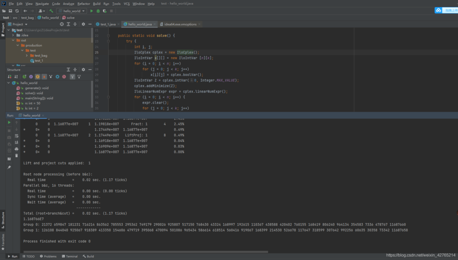This screenshot has height=260, width=458.
Task: Click the Print icon in Run panel
Action: click(x=17, y=149)
